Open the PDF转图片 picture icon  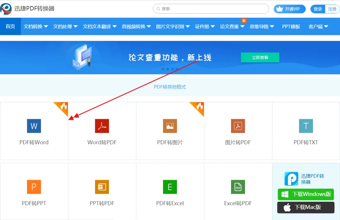point(170,126)
